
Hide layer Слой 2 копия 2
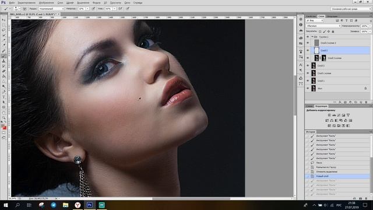308,43
